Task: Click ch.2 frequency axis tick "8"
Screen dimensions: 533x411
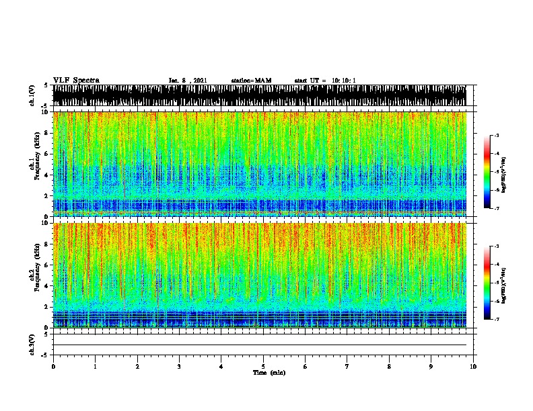Action: tap(47, 244)
